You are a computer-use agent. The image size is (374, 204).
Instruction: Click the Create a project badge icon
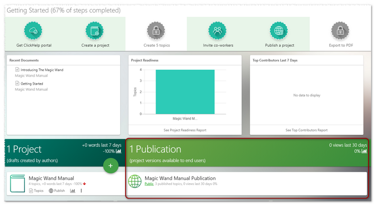[95, 31]
